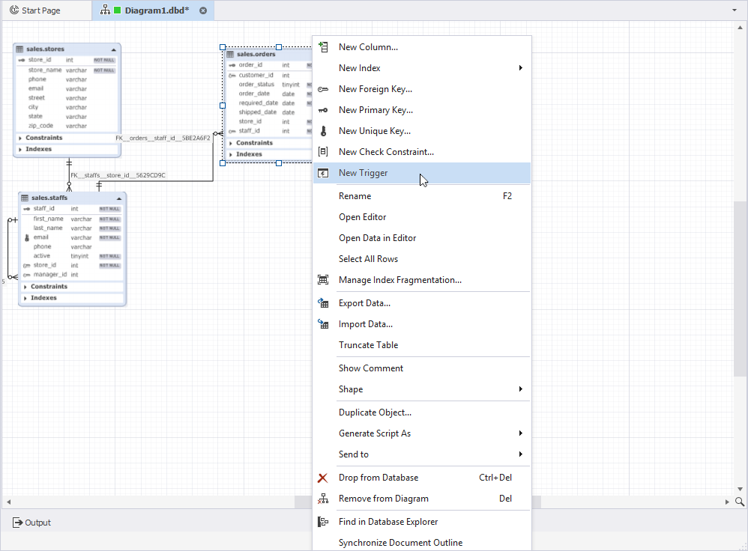748x551 pixels.
Task: Click the sales.stores table icon
Action: (x=19, y=49)
